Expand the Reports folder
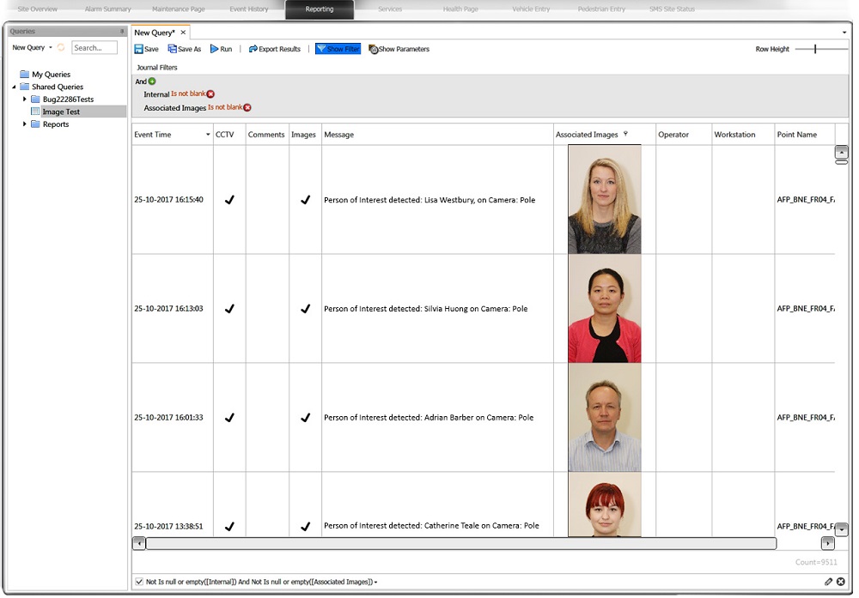This screenshot has height=598, width=859. pyautogui.click(x=25, y=124)
